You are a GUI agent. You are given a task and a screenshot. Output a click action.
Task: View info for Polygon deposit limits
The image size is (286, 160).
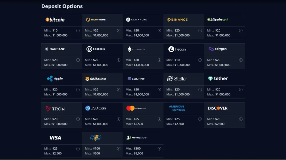click(x=241, y=60)
